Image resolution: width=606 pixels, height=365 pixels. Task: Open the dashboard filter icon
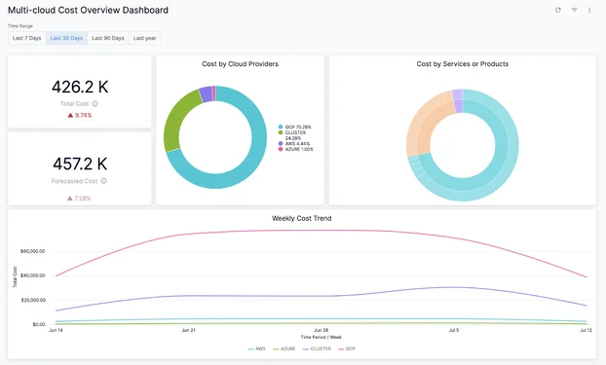[x=574, y=10]
